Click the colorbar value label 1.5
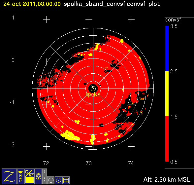 (x=174, y=117)
